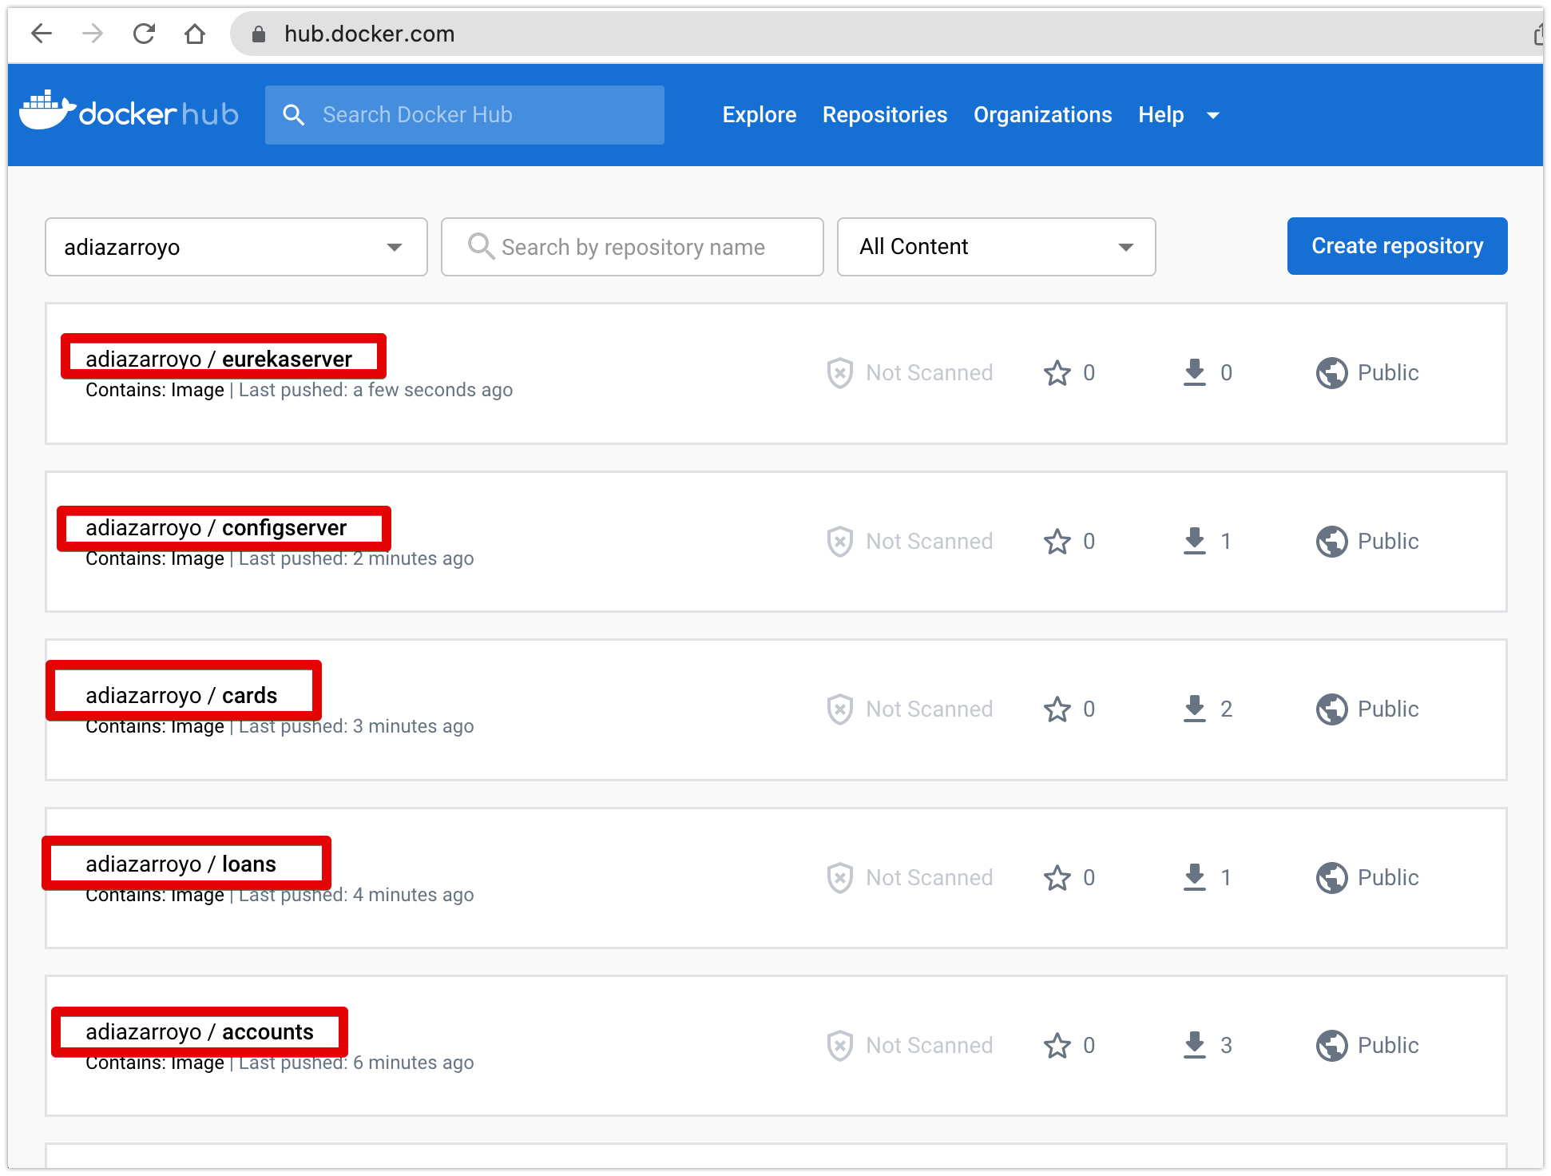Click the download icon on cards row

pos(1195,709)
